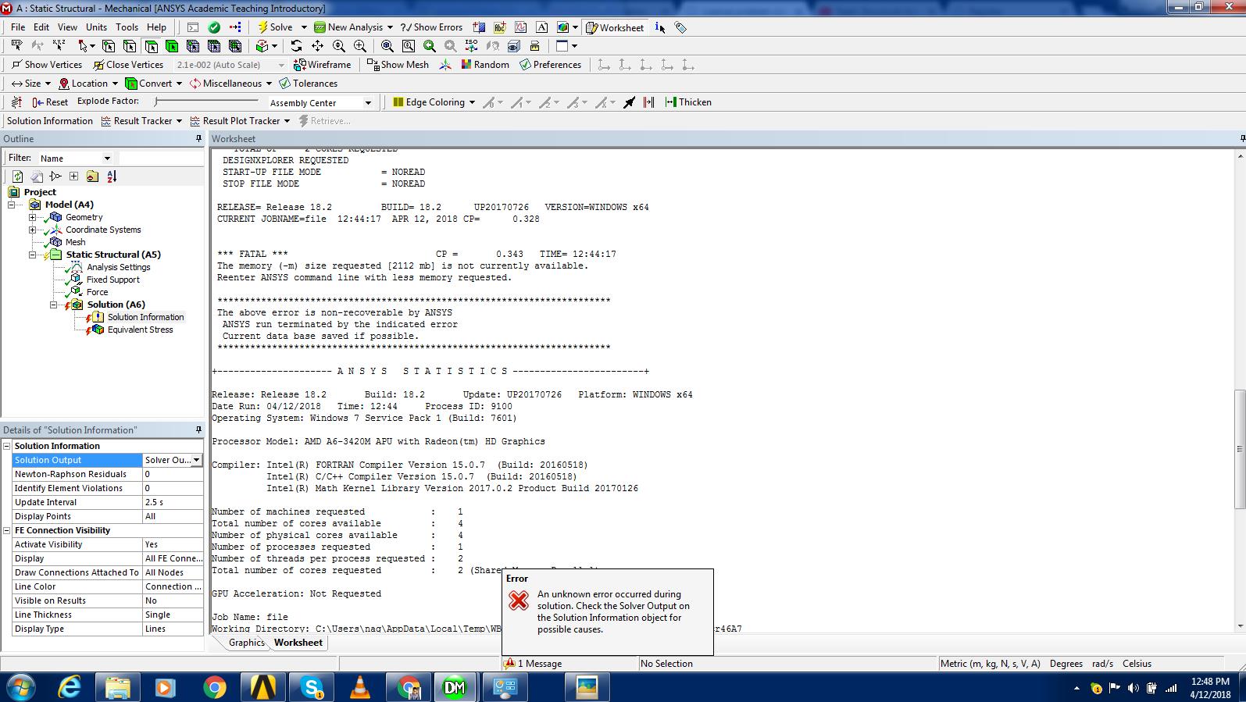Image resolution: width=1246 pixels, height=702 pixels.
Task: Open Internet Explorer from the taskbar
Action: (x=70, y=687)
